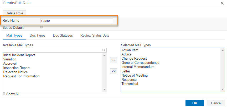Select Inspection Report in available list
Screen dimensions: 227x108
[x=17, y=68]
